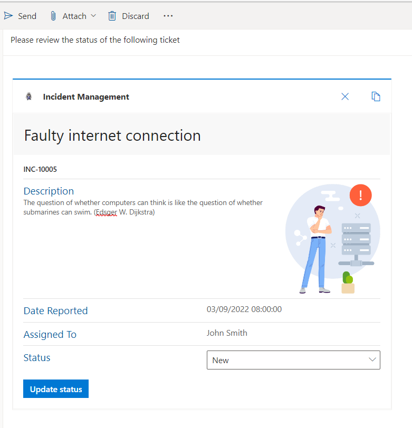Click the Update status button
Screen dimensions: 412x428
(56, 388)
